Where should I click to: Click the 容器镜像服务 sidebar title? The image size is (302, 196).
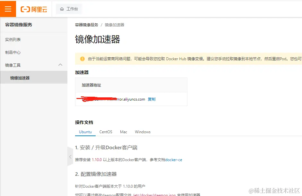[x=19, y=25]
